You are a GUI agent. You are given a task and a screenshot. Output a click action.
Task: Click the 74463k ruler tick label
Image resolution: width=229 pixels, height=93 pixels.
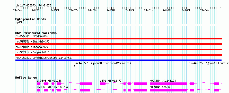[186, 10]
